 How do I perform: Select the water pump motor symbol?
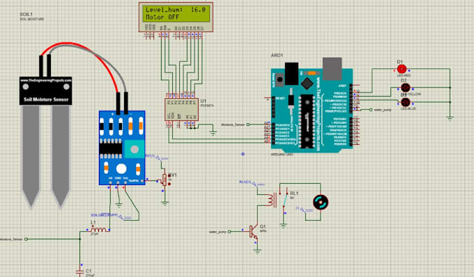coord(321,202)
